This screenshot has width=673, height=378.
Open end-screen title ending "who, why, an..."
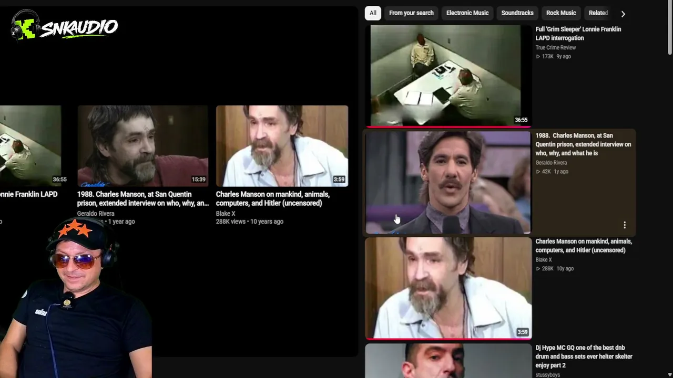click(x=143, y=198)
